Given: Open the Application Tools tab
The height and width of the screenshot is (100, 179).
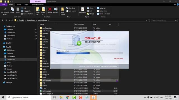Looking at the screenshot, I should (x=38, y=4).
